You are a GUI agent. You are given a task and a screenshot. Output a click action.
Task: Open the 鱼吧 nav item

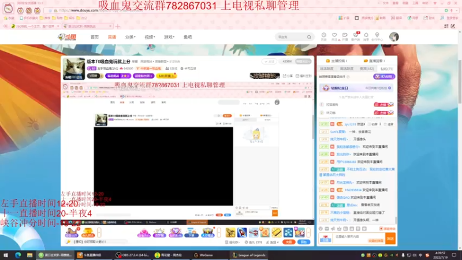(188, 37)
